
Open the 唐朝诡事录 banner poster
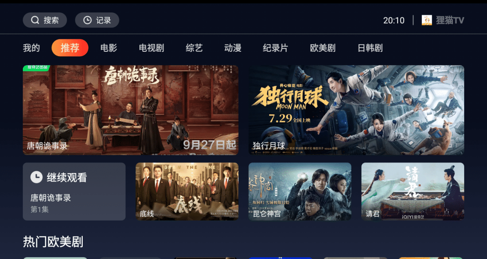tap(131, 110)
